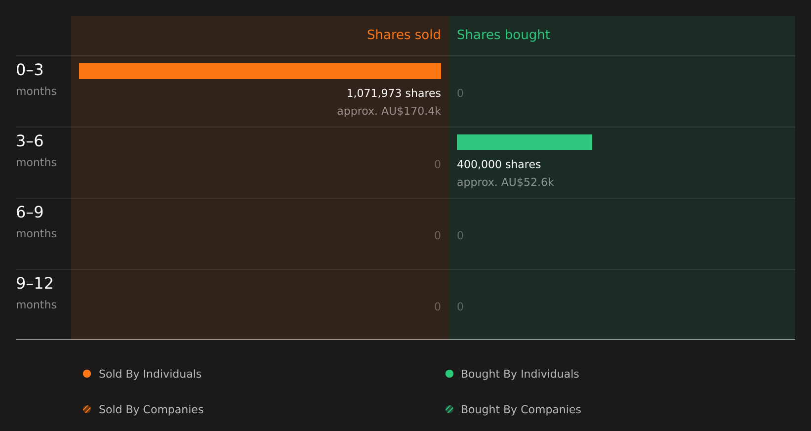Click the 400,000 shares value
The width and height of the screenshot is (811, 431).
pos(499,164)
